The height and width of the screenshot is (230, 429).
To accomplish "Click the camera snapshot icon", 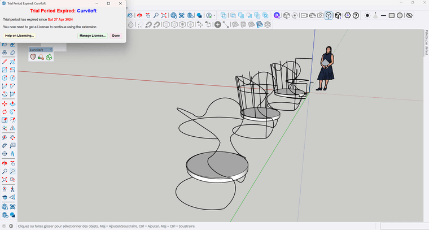I will (321, 15).
